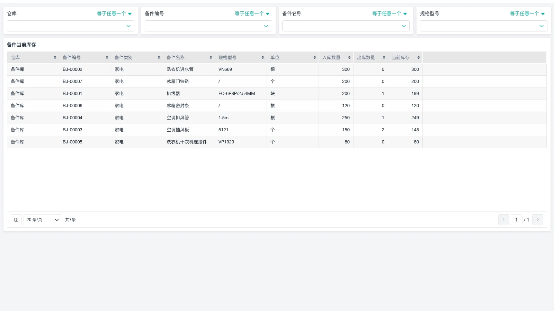Viewport: 554px width, 311px height.
Task: Sort the 备件编号 column
Action: click(x=106, y=57)
